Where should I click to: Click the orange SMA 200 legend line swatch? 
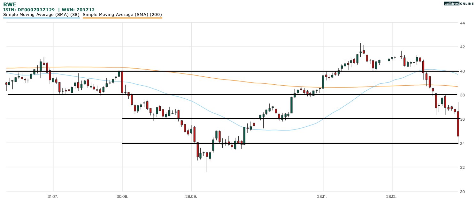[x=122, y=18]
